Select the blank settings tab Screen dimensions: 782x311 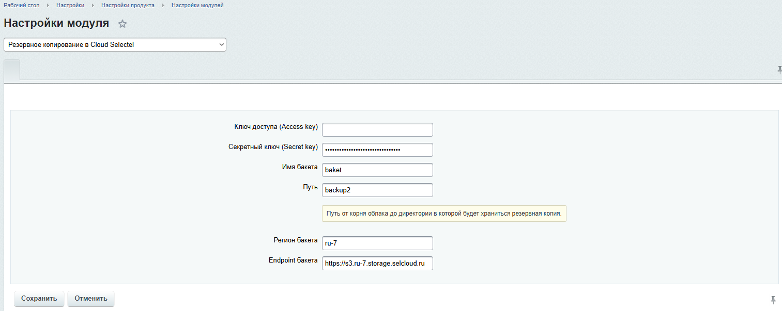tap(12, 70)
